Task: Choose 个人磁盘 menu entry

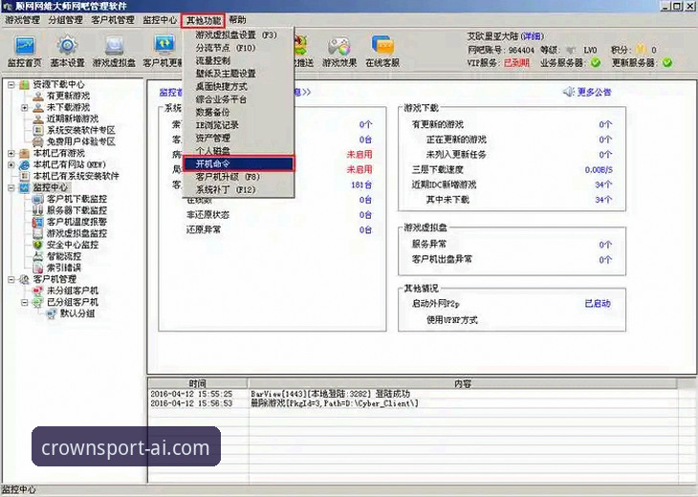Action: pos(239,151)
